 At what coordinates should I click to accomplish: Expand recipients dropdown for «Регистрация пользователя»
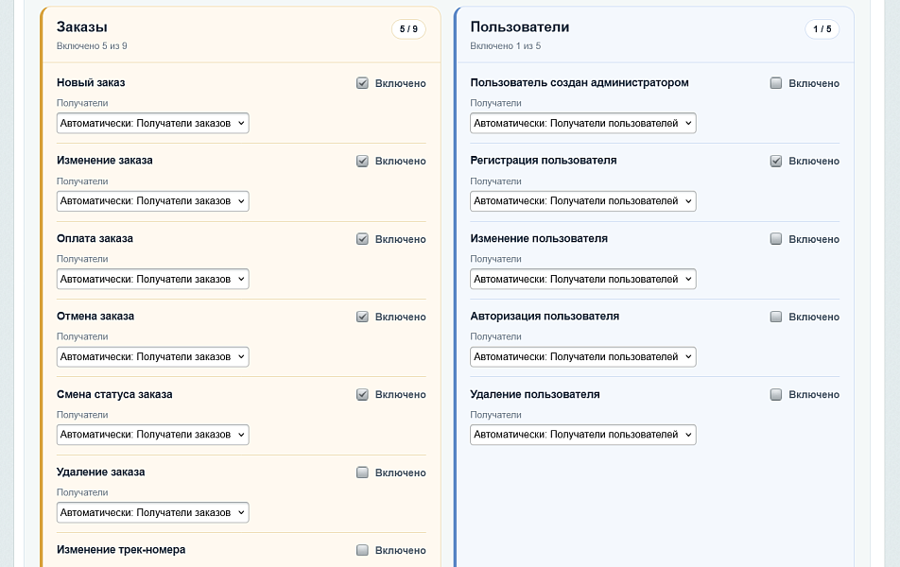tap(583, 201)
